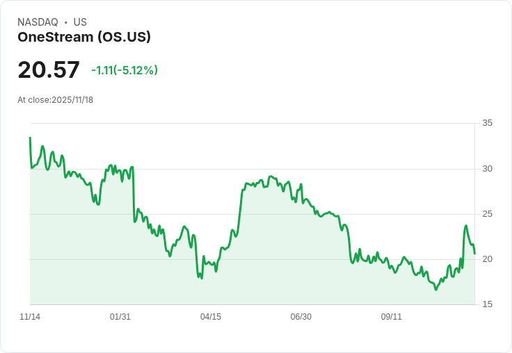Click the 20 y-axis price label
Screen dimensions: 512x353
coord(488,259)
